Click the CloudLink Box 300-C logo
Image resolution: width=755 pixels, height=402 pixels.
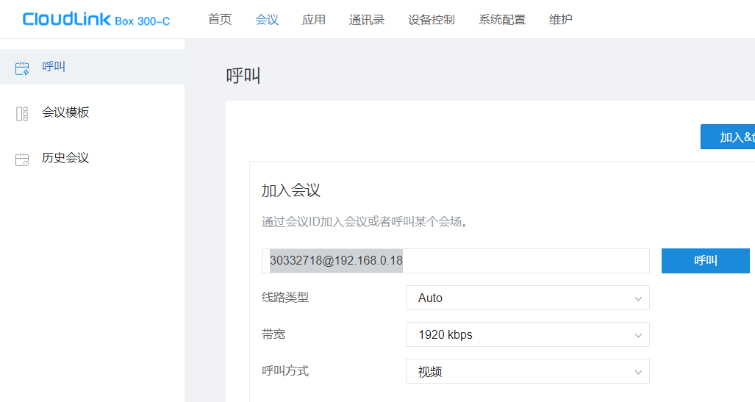coord(96,20)
